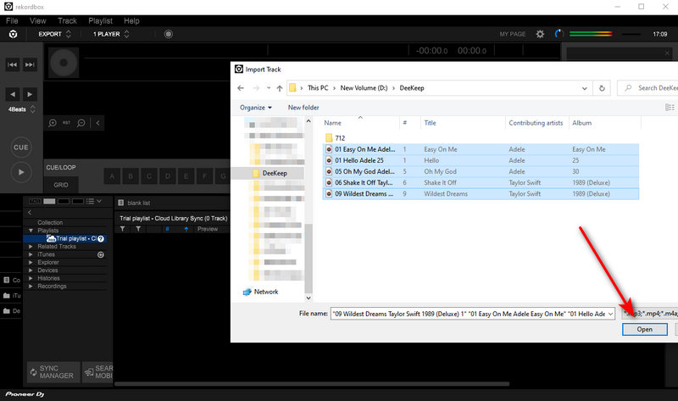Collapse the Playlists tree node

(31, 231)
